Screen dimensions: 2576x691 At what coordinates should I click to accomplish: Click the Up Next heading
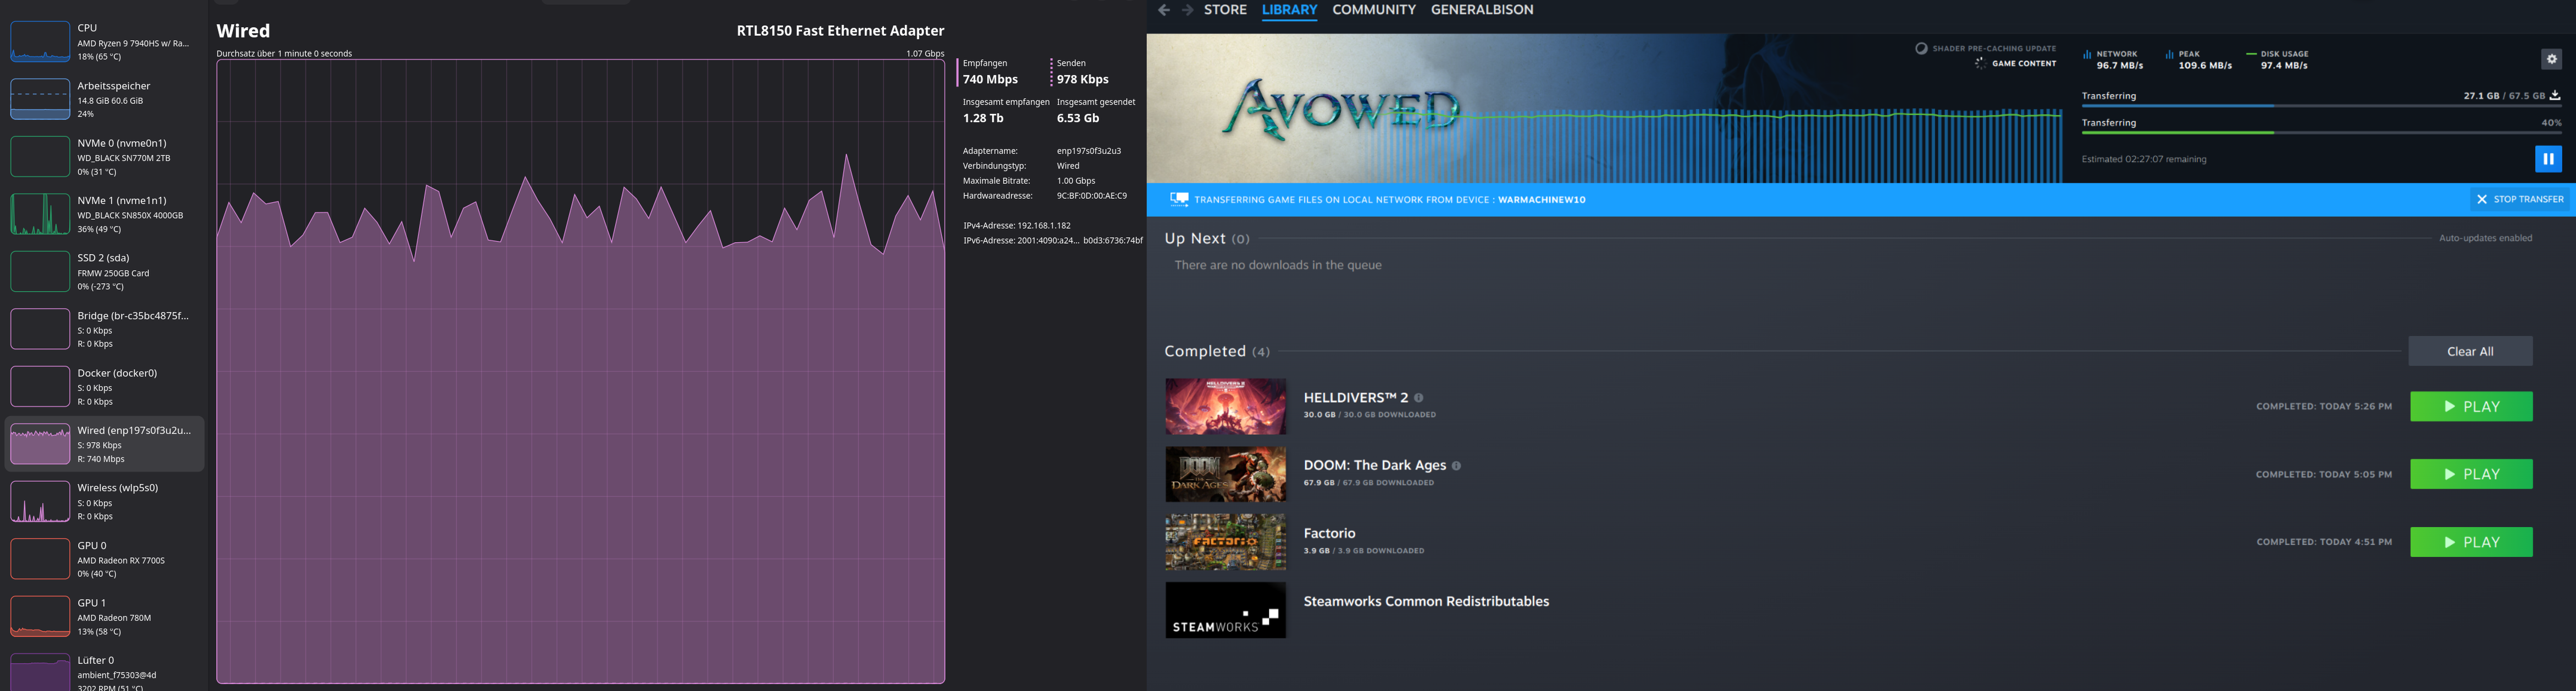[1194, 239]
